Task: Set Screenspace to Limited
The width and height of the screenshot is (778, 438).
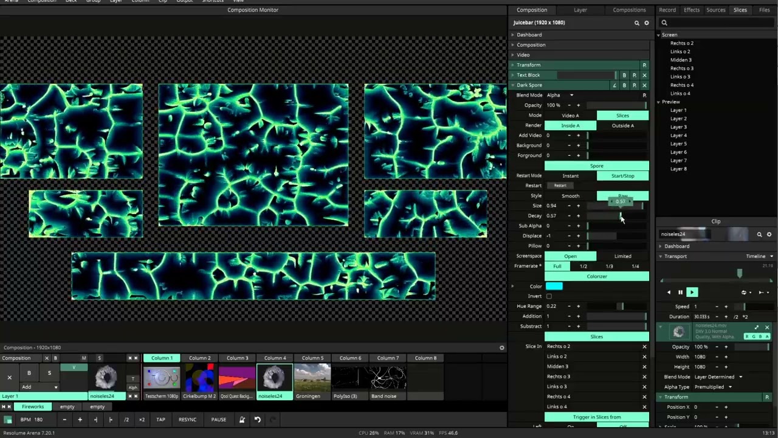Action: 622,256
